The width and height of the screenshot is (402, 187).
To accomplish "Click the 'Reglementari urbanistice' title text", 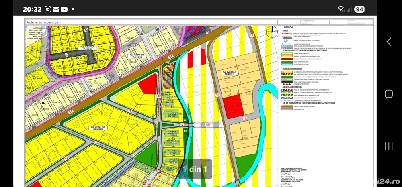I will tap(42, 22).
